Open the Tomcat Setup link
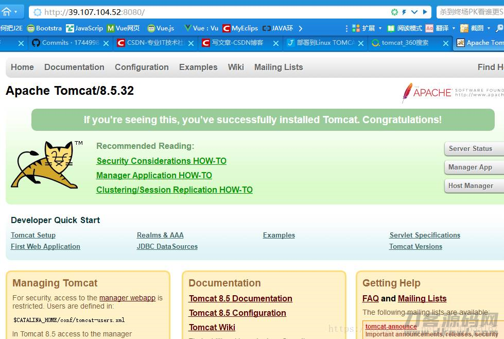This screenshot has width=504, height=339. pos(33,235)
